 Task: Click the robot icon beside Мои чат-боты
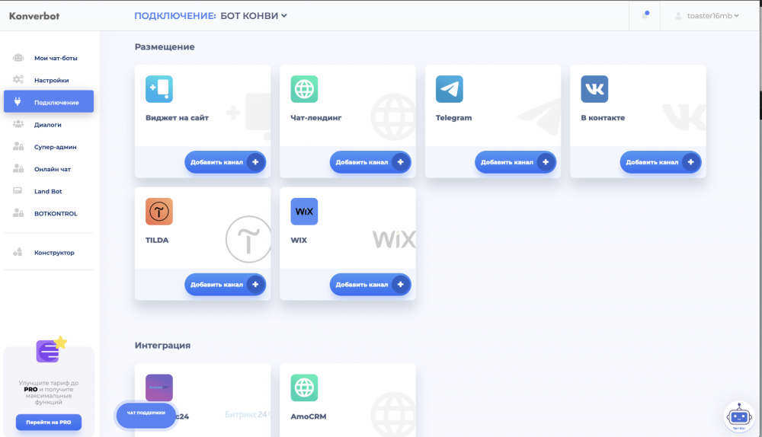click(18, 57)
